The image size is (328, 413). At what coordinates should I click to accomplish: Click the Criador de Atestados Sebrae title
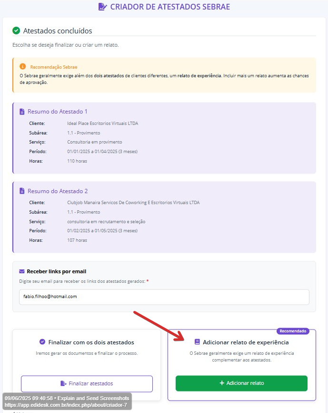click(x=170, y=7)
